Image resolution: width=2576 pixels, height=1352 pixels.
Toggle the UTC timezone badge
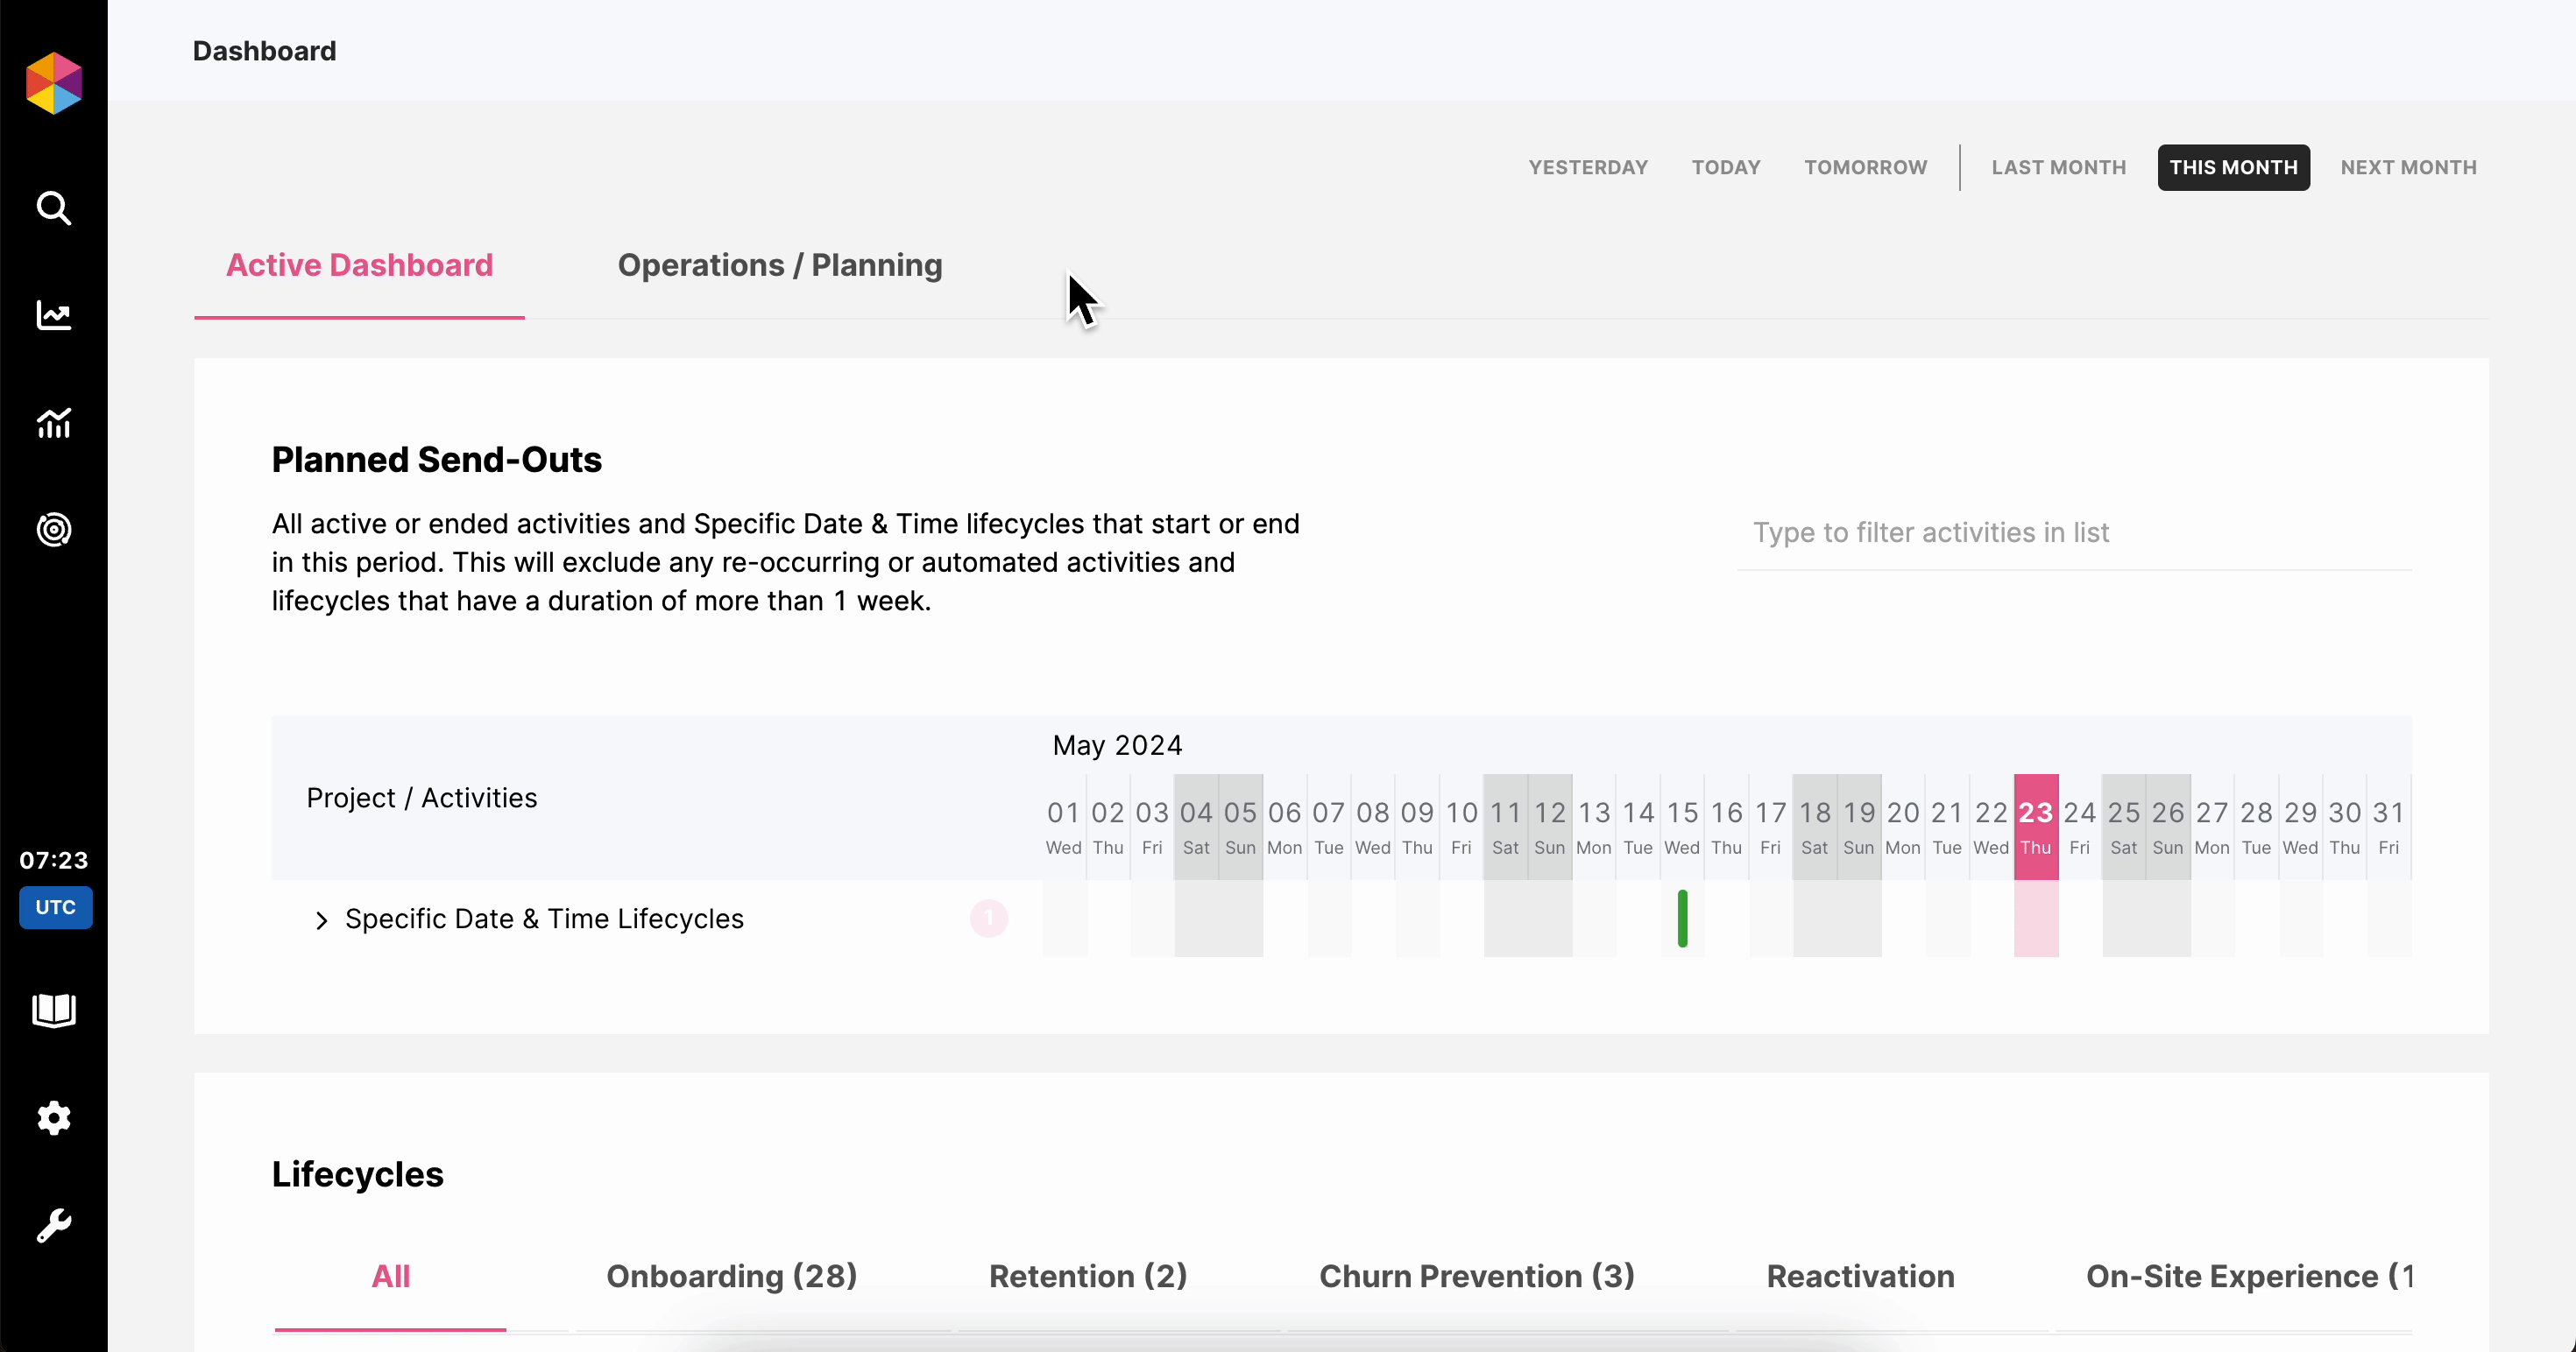click(55, 907)
